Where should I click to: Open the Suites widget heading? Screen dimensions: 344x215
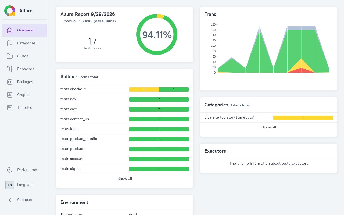point(67,77)
